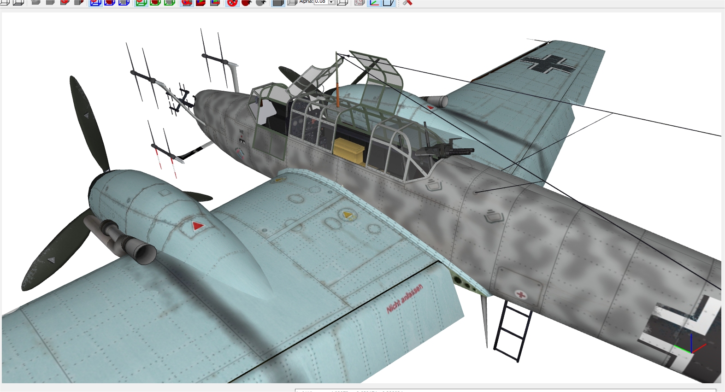Open the Alpha value dropdown arrow
Viewport: 725px width, 392px height.
click(x=331, y=2)
